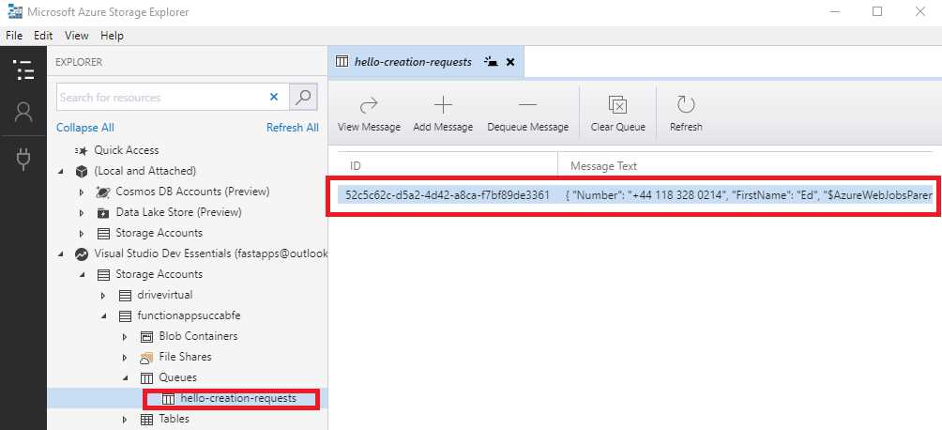
Task: Collapse the Local and Attached node
Action: tap(61, 171)
